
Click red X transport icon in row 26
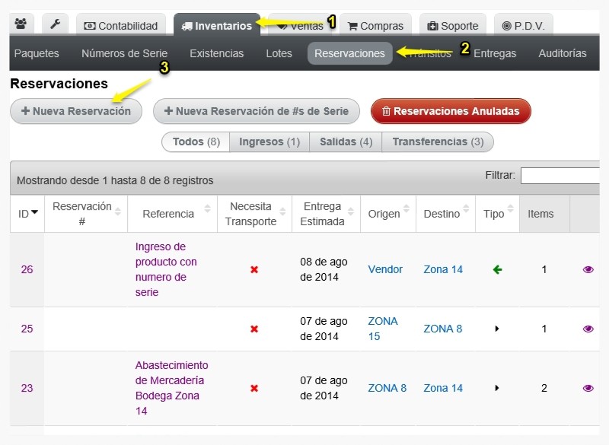(x=254, y=269)
